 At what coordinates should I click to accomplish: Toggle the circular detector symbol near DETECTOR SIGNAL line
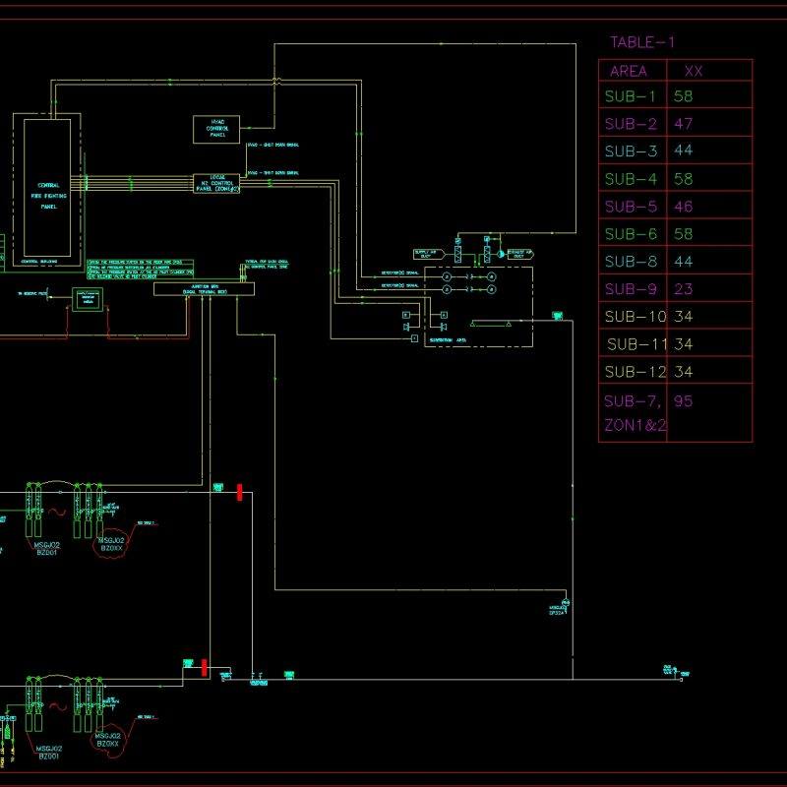point(446,276)
